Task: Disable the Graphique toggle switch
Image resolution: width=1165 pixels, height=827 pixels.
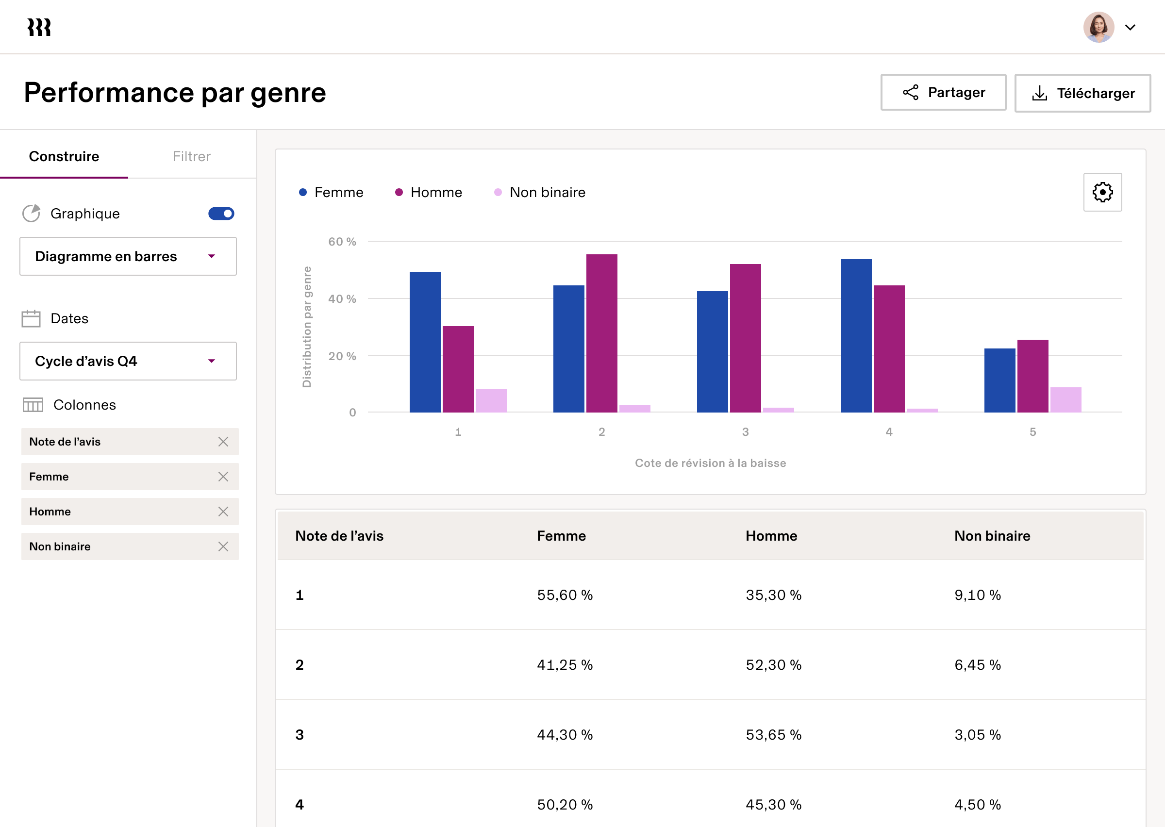Action: point(221,214)
